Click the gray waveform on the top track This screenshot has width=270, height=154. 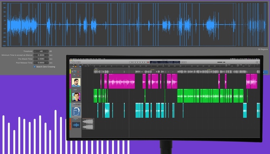pyautogui.click(x=174, y=72)
